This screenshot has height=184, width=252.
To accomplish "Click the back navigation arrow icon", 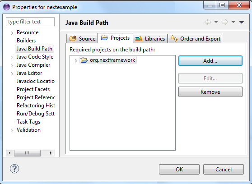I will coord(208,22).
